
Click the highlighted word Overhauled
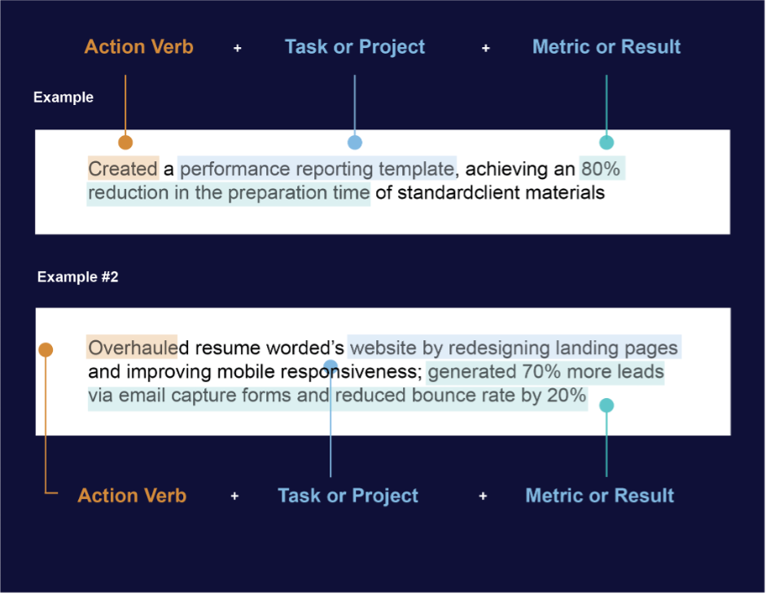pyautogui.click(x=132, y=348)
